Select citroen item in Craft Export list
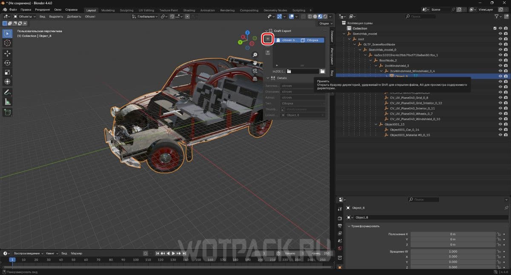This screenshot has width=511, height=275. [299, 40]
